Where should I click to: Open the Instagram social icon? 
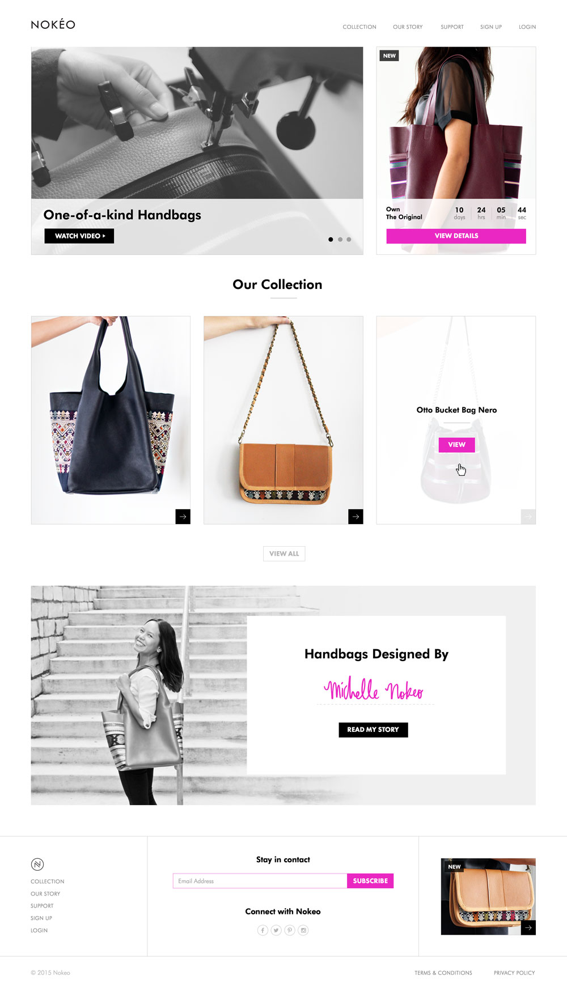click(303, 930)
